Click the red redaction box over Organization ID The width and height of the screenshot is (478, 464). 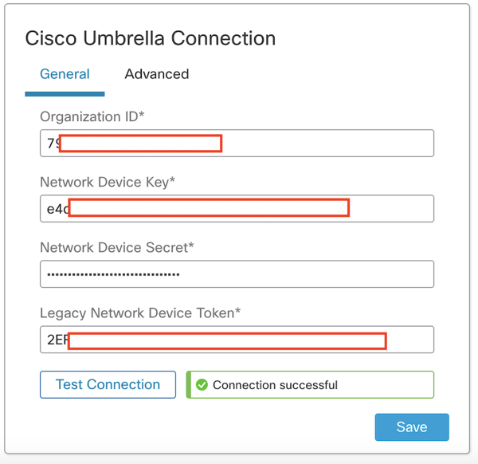point(140,144)
